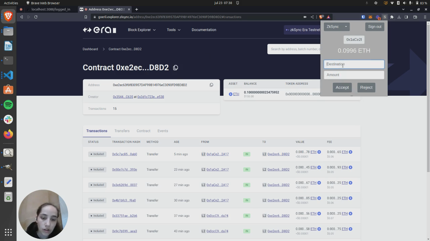
Task: Click the search by address field
Action: (x=294, y=49)
